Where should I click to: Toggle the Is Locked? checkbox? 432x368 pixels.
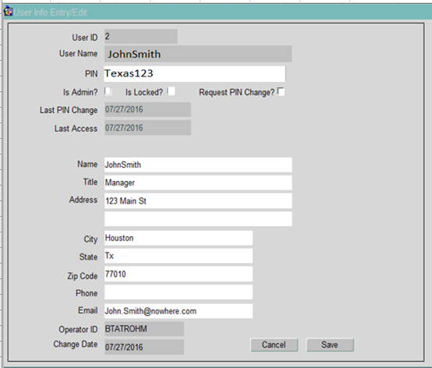171,91
